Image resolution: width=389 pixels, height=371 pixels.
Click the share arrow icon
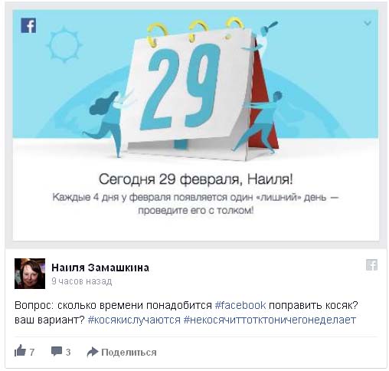[93, 352]
